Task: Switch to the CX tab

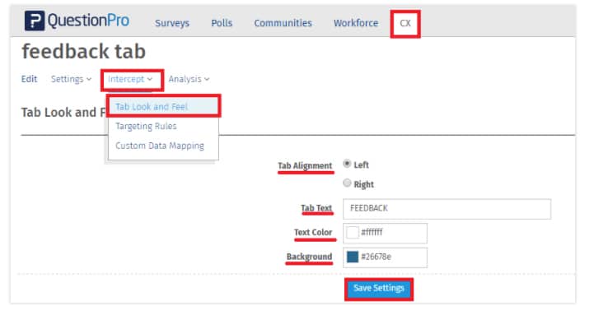Action: [405, 24]
